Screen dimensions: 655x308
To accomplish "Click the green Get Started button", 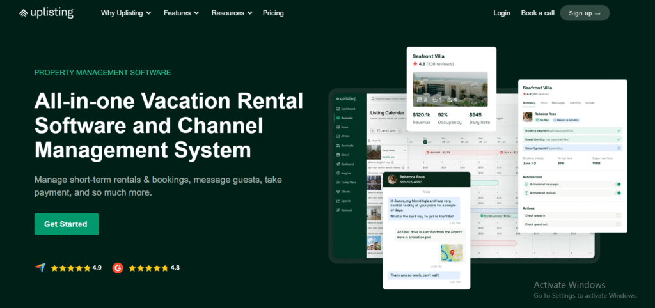I will [x=67, y=224].
